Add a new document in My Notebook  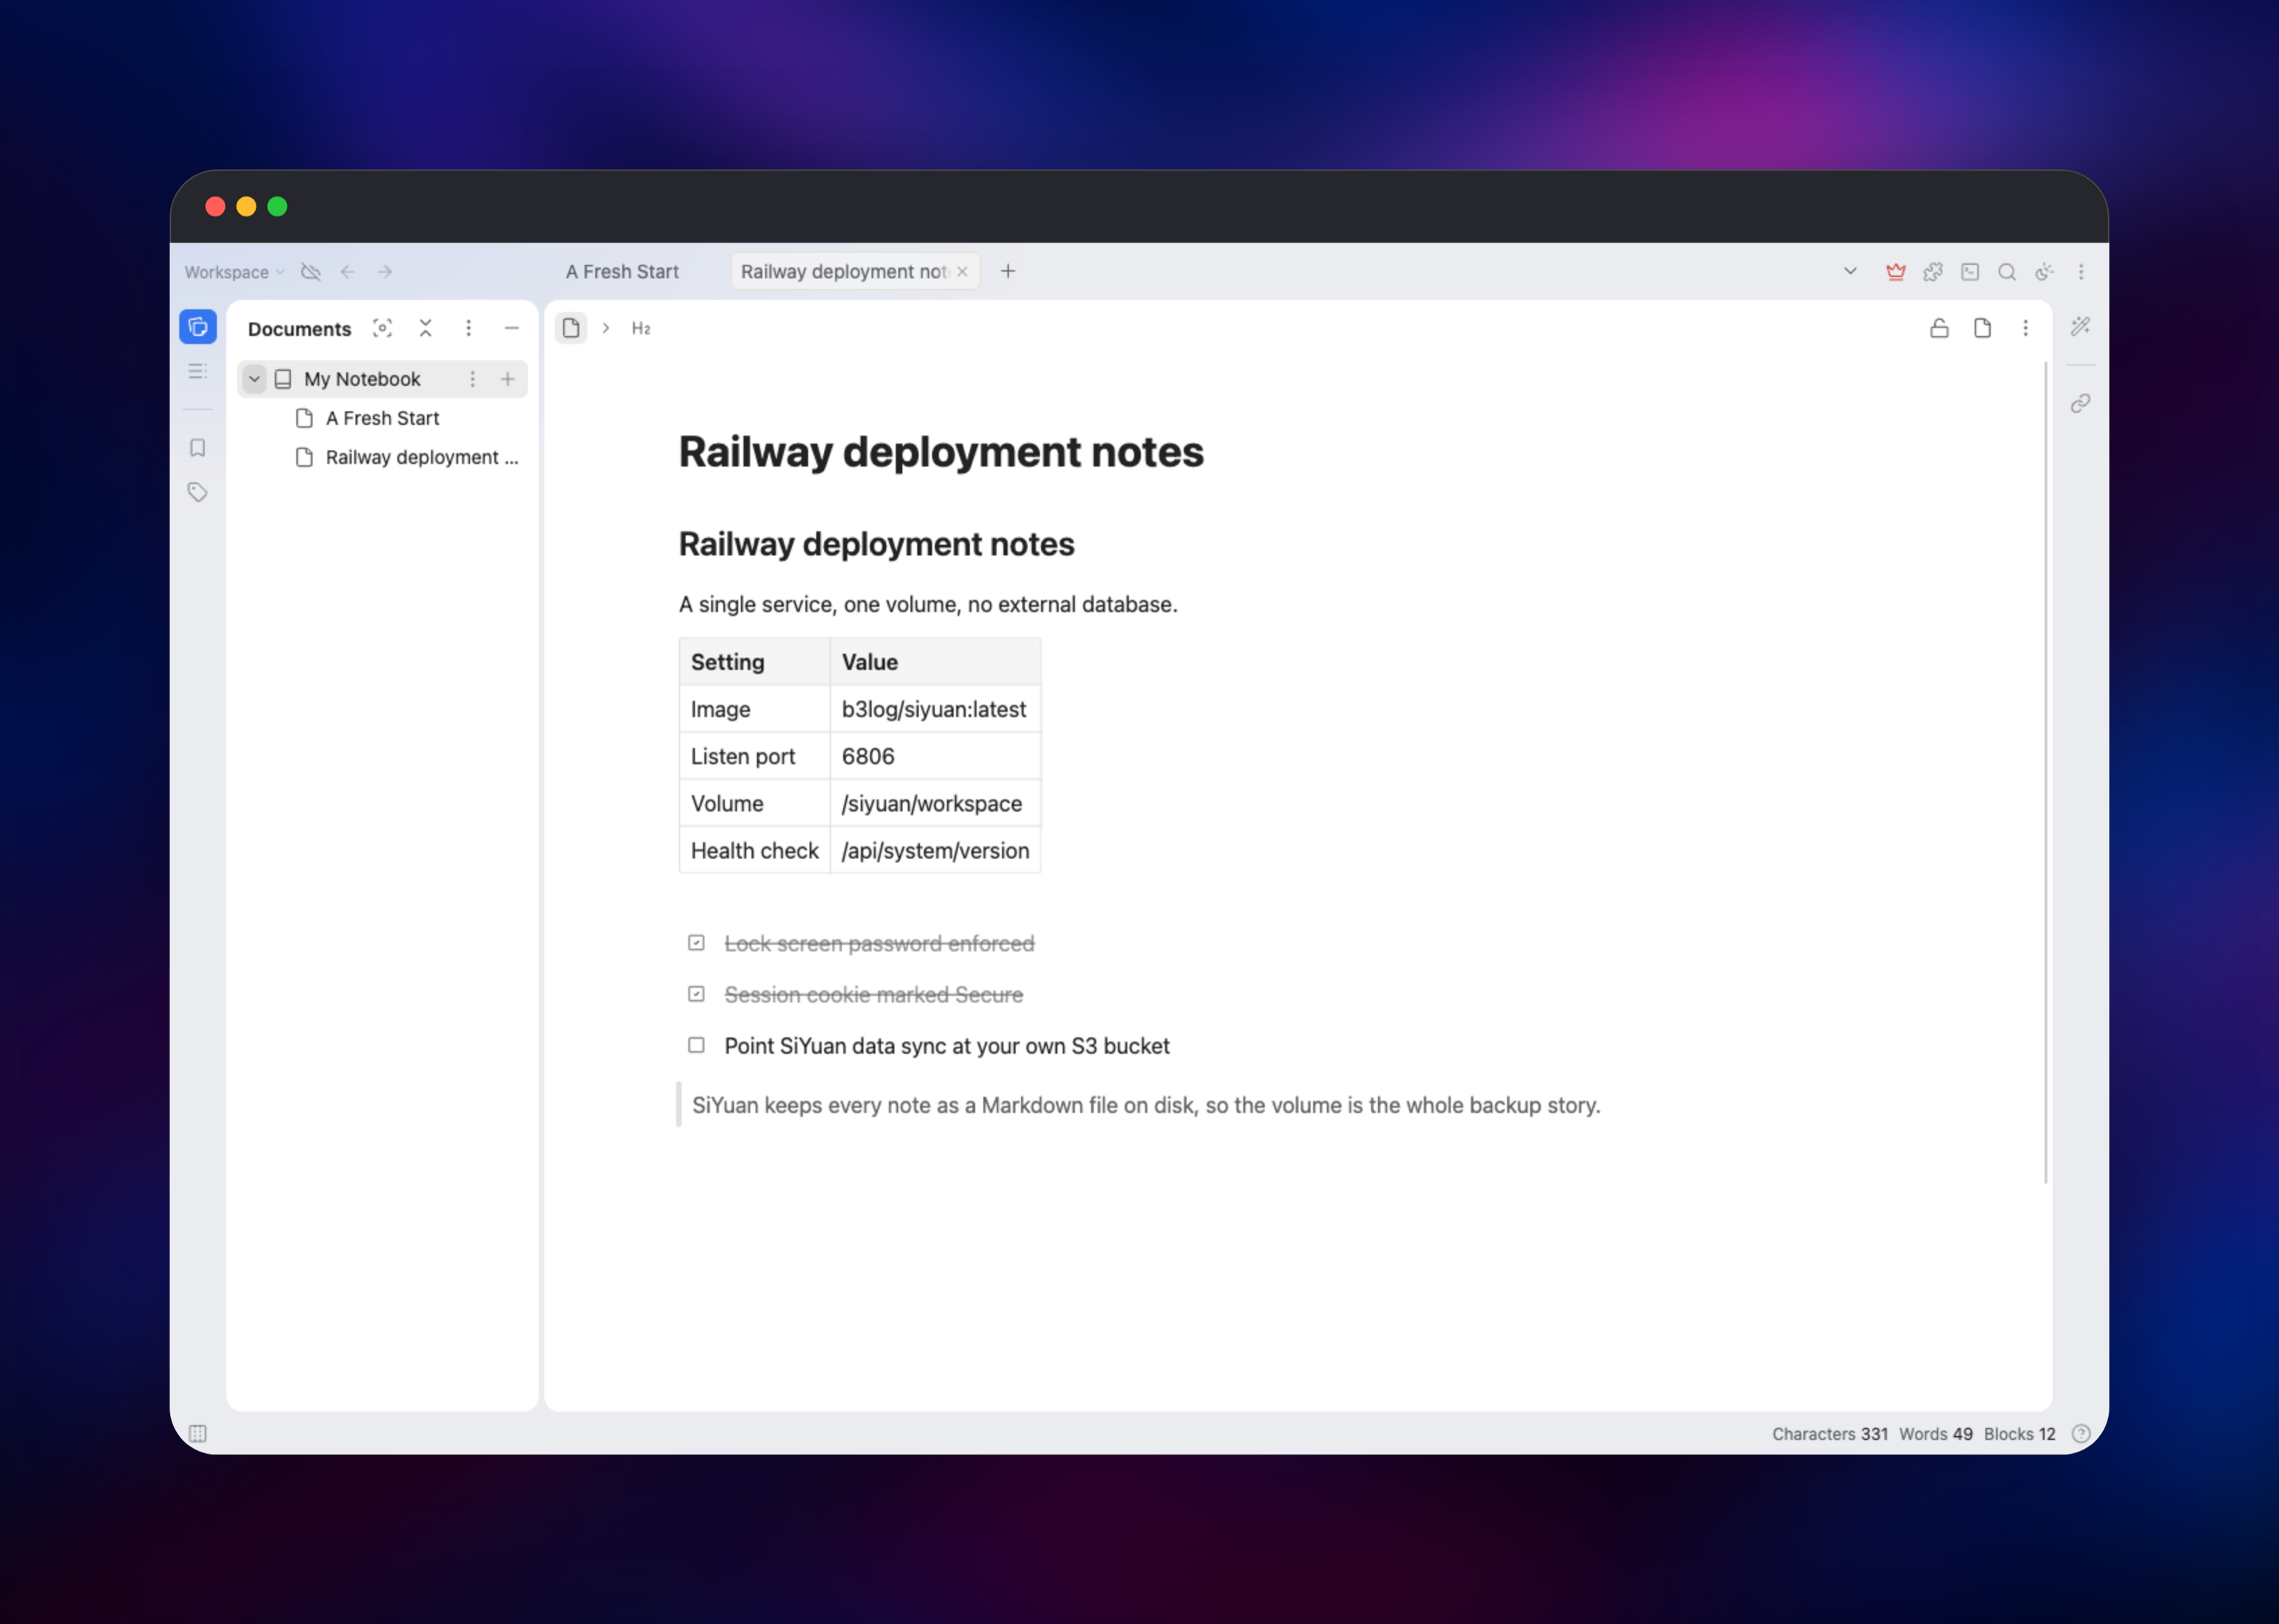tap(508, 379)
